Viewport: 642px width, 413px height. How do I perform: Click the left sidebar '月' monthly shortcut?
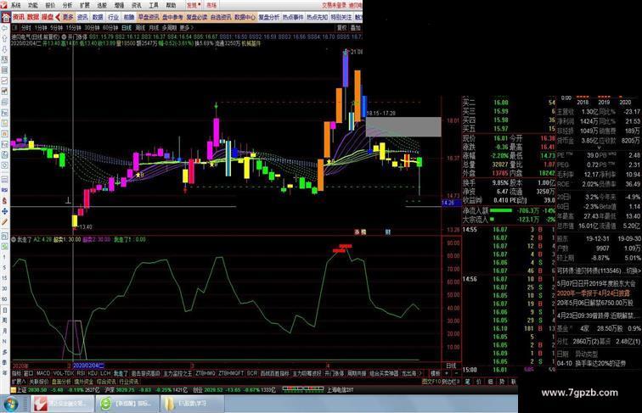(x=4, y=331)
